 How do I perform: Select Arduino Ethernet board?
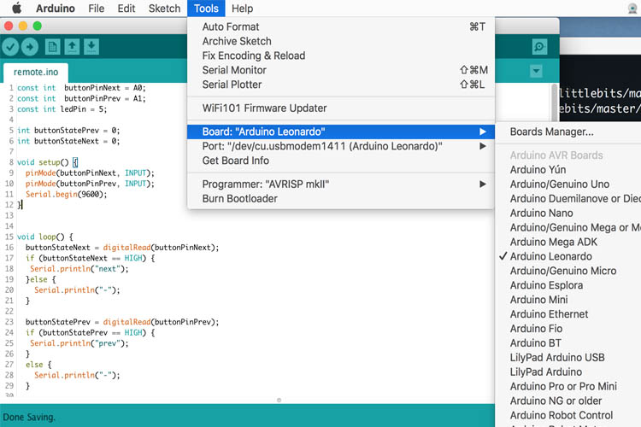click(567, 314)
